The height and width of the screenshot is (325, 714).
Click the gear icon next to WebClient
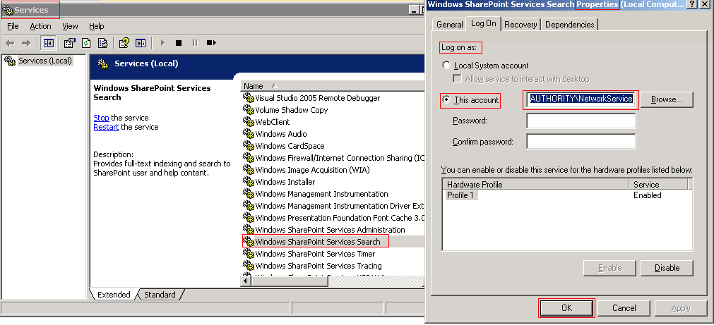248,121
